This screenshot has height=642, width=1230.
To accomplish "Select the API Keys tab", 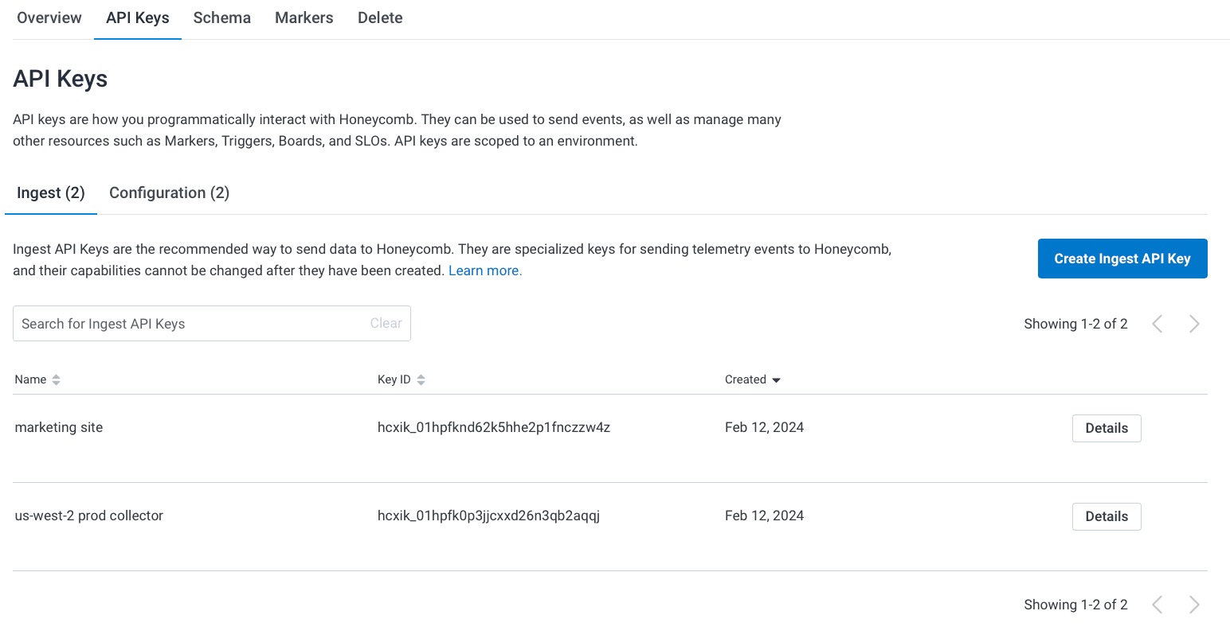I will [x=137, y=18].
